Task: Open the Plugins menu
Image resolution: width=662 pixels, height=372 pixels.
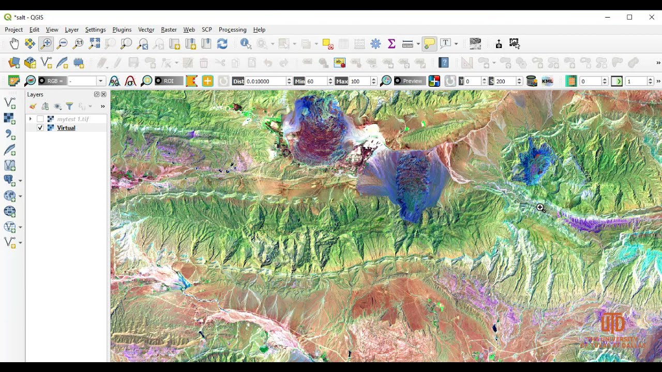Action: [x=122, y=30]
